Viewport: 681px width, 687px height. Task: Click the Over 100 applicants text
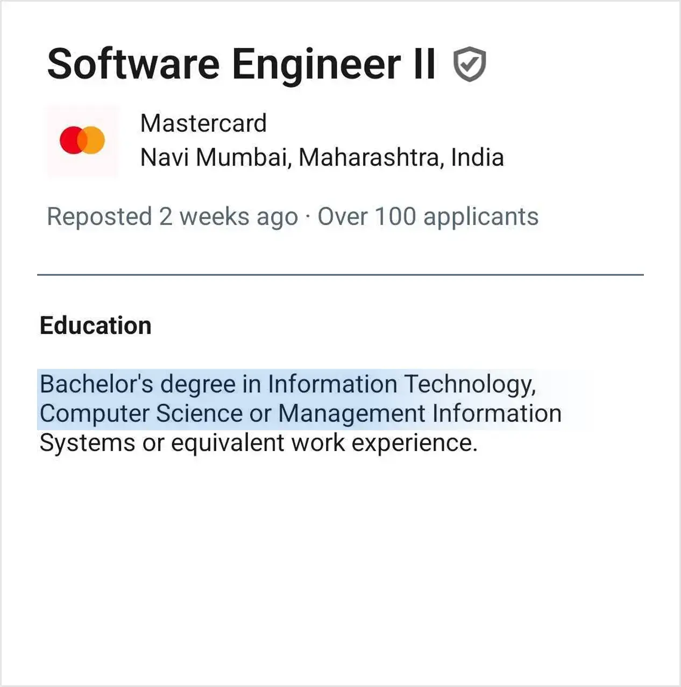tap(428, 217)
